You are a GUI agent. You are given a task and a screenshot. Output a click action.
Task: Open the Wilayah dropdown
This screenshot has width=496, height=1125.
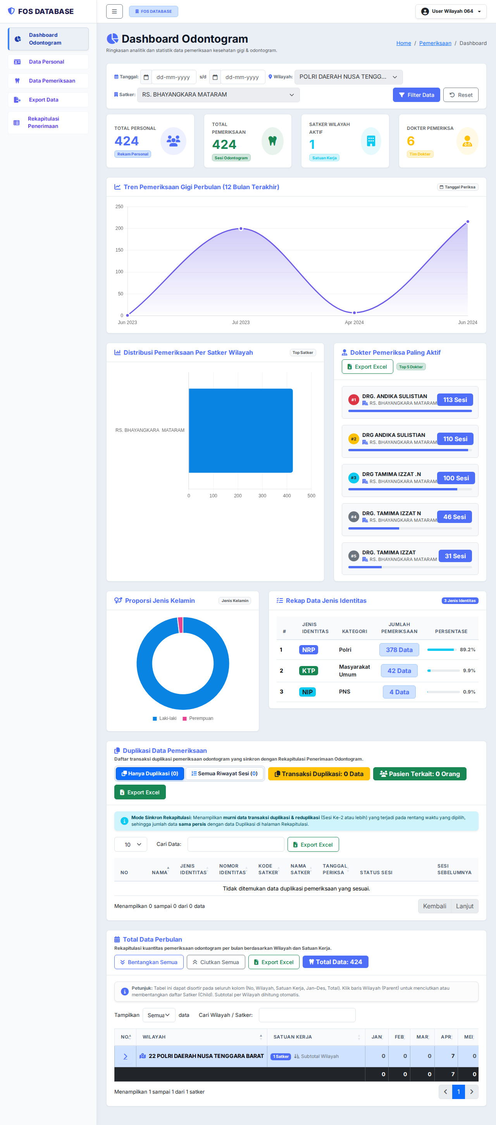coord(348,77)
